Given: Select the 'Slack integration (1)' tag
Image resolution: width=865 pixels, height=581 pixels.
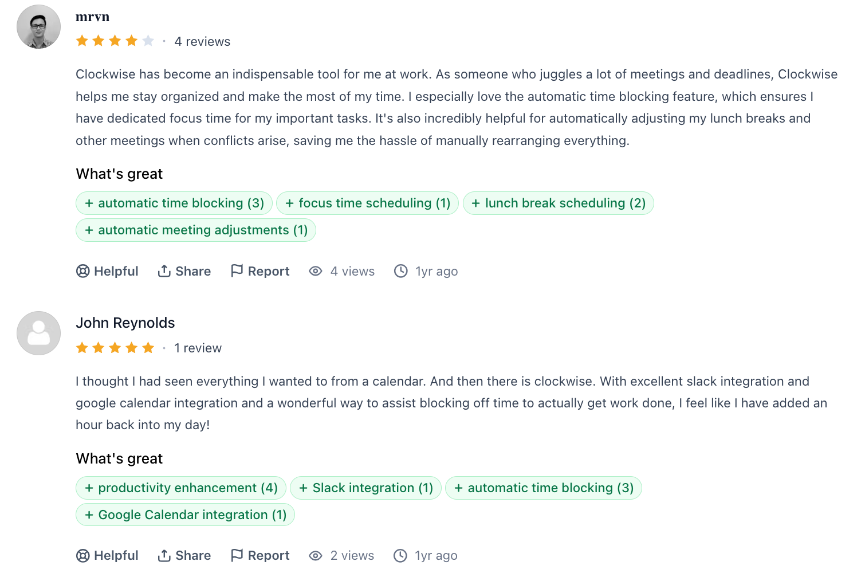Looking at the screenshot, I should point(366,488).
